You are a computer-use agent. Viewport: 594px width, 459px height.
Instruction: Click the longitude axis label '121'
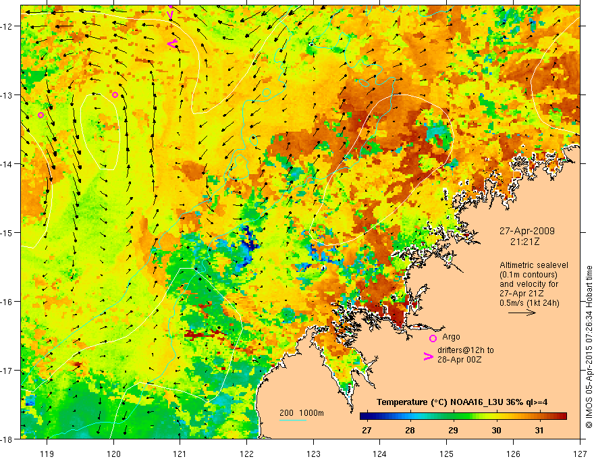[180, 454]
